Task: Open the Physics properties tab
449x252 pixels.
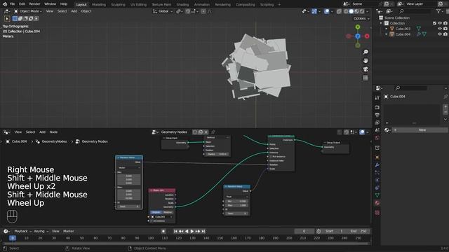Action: click(x=377, y=180)
